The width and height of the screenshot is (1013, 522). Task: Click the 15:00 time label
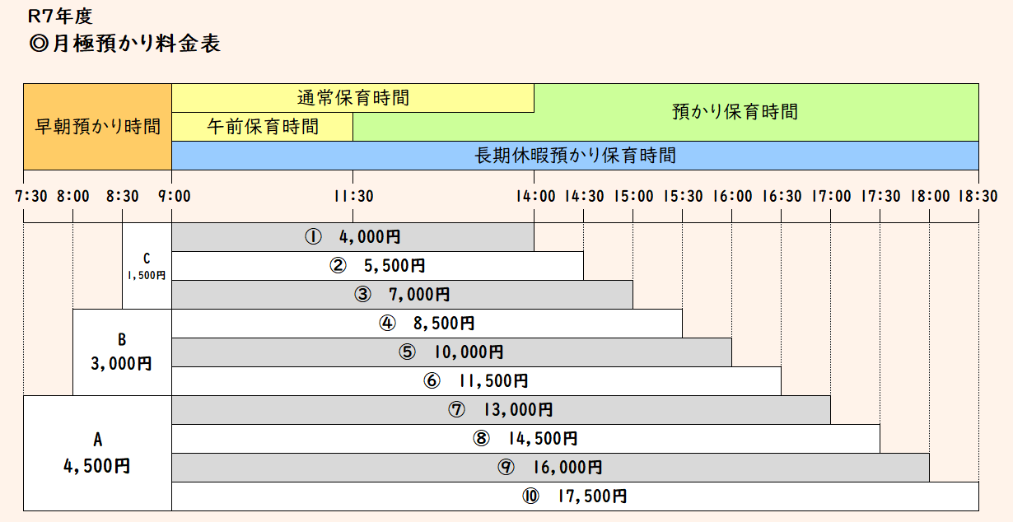click(x=633, y=197)
